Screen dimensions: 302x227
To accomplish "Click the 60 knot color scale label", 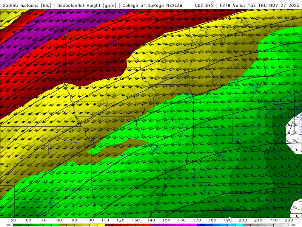I will 29,220.
